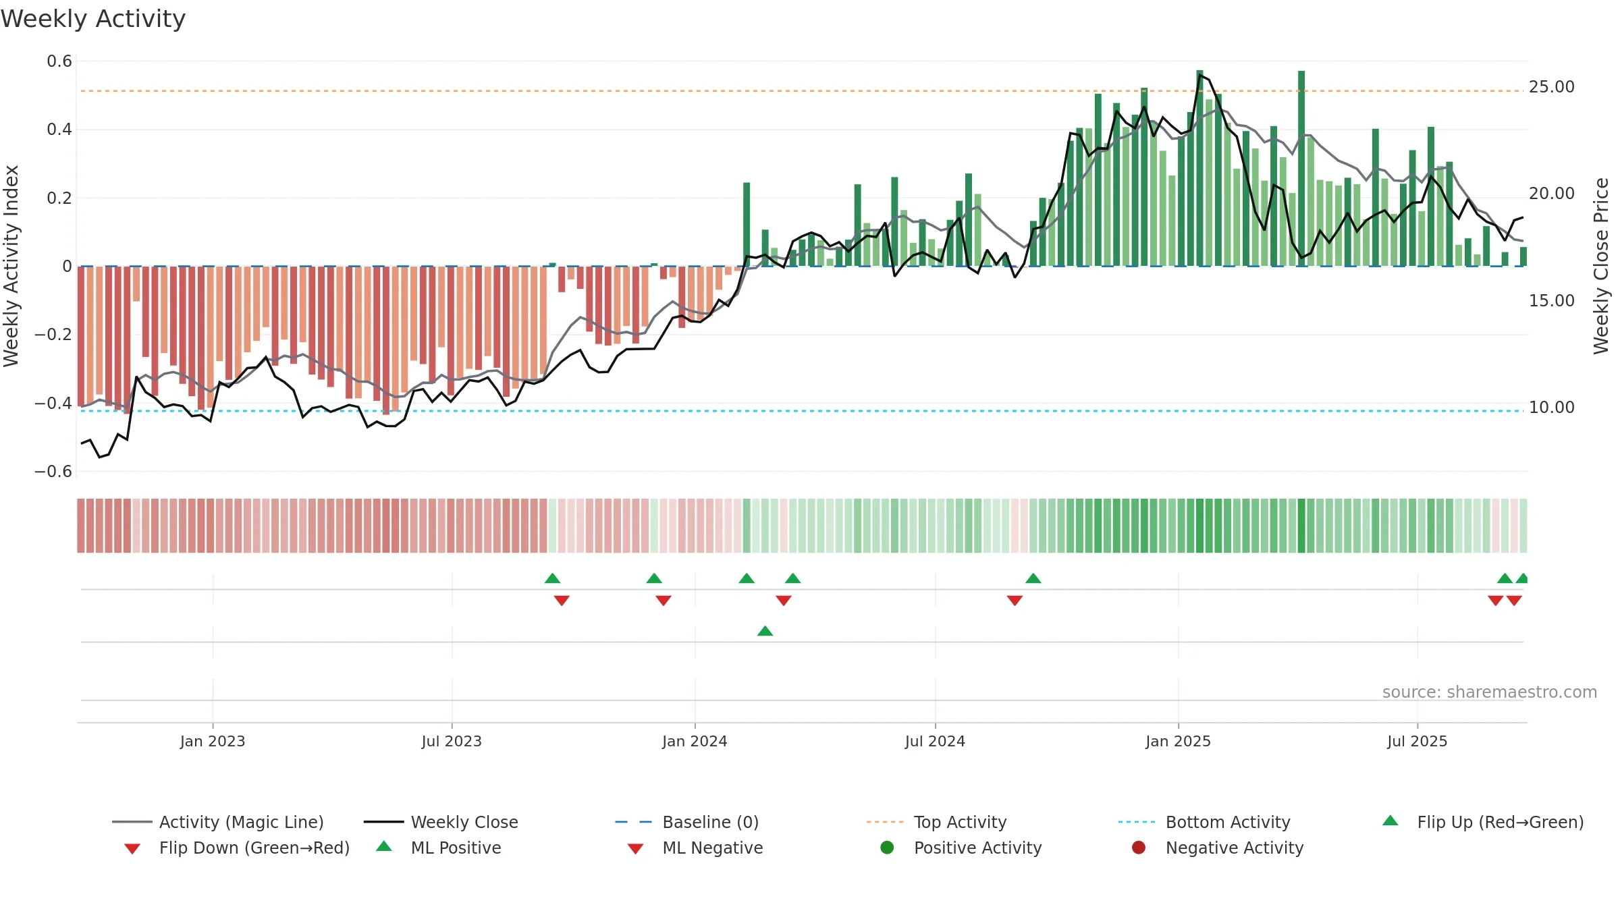Click the Weekly Activity Index axis title
Viewport: 1620px width, 911px height.
11,266
